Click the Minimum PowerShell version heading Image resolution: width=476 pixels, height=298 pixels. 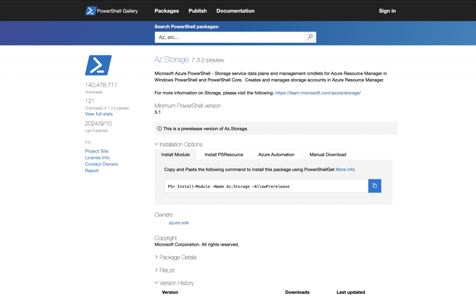188,106
